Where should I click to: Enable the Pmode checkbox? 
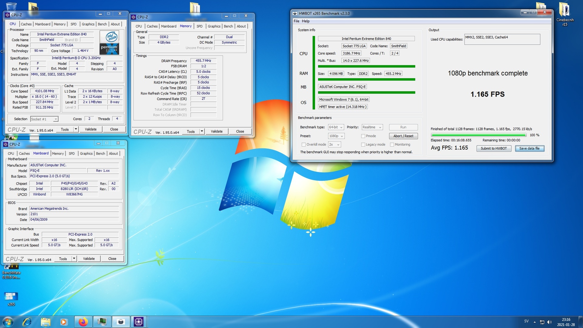363,136
